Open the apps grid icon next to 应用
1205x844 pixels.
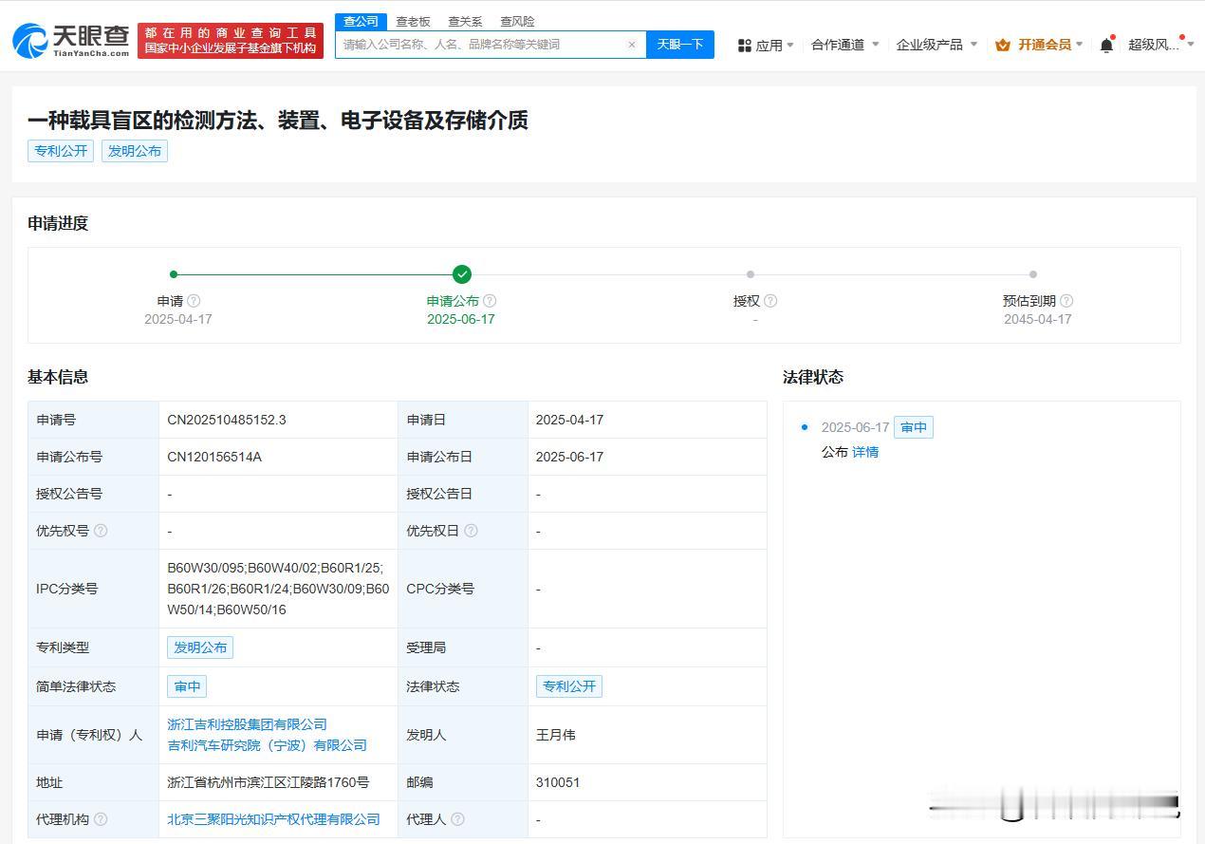click(x=745, y=45)
